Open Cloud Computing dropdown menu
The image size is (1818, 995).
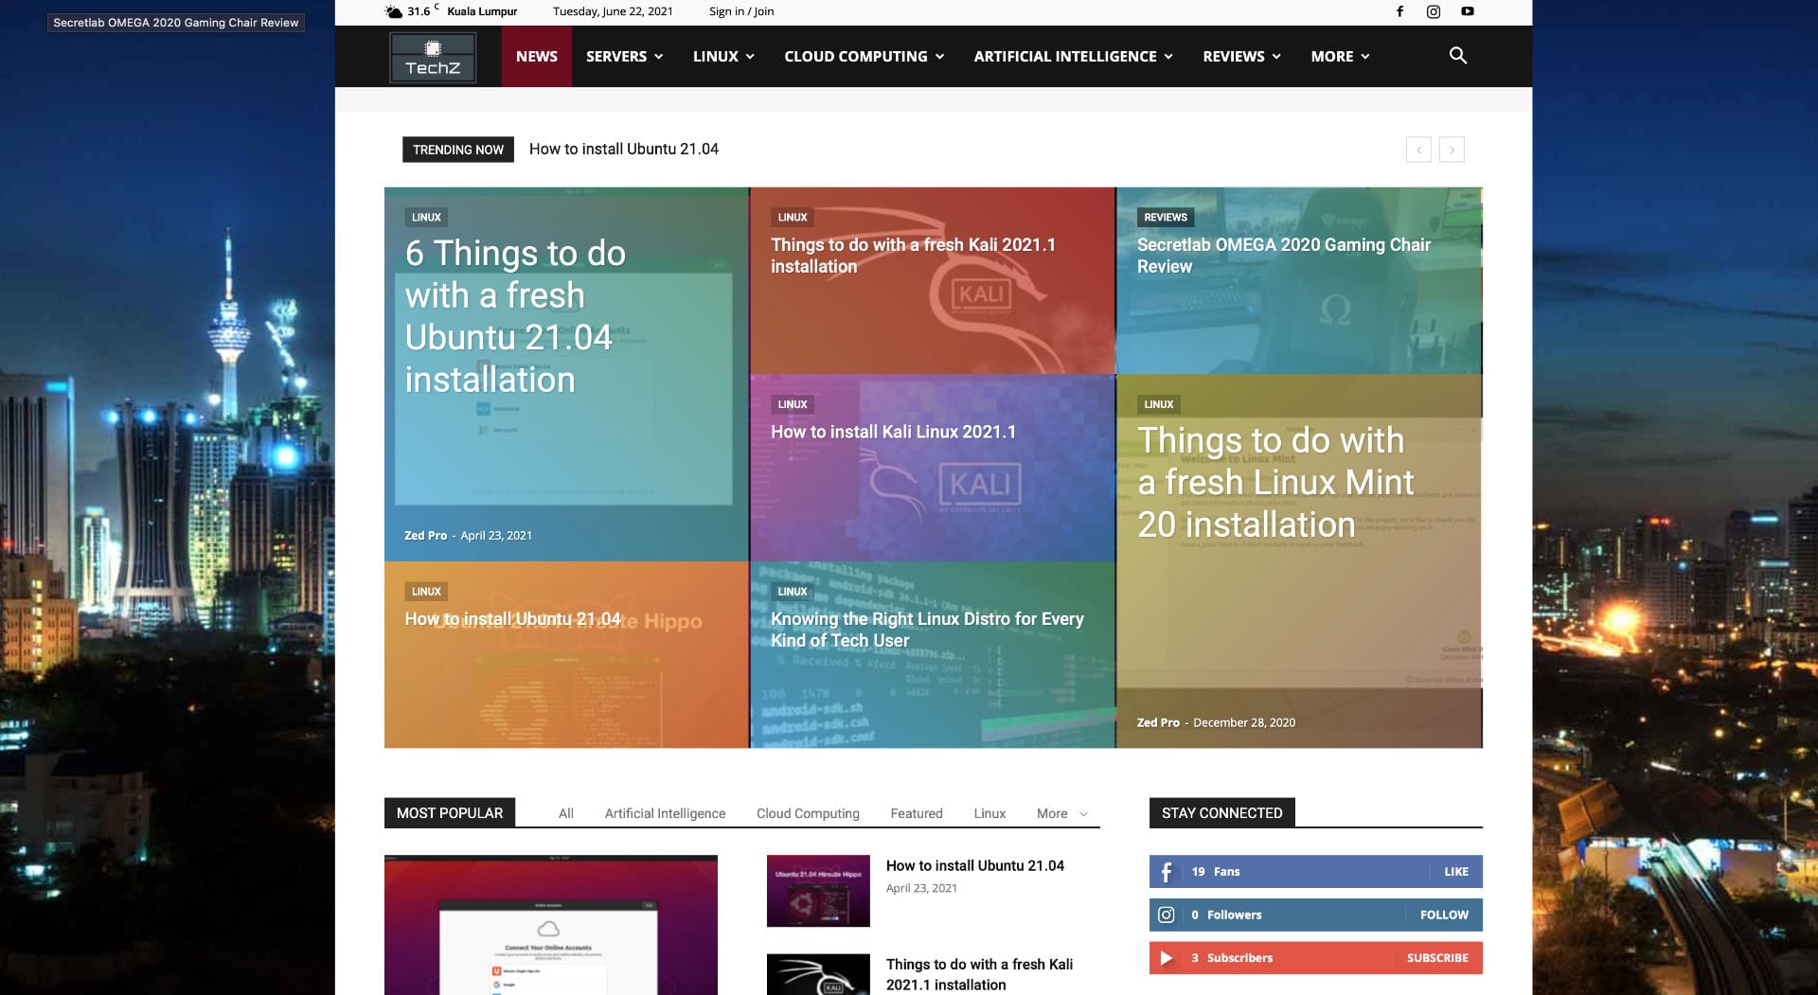click(864, 57)
